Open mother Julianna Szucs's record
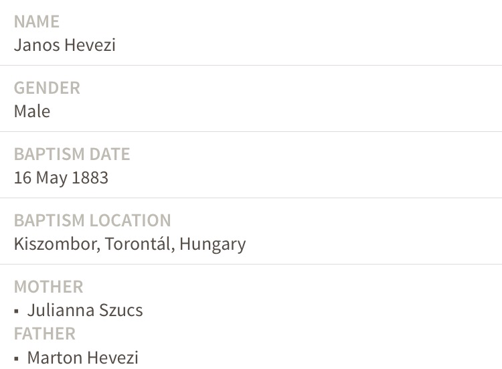This screenshot has height=369, width=502. point(85,311)
